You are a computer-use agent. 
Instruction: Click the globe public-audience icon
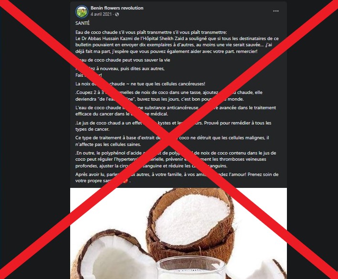117,14
